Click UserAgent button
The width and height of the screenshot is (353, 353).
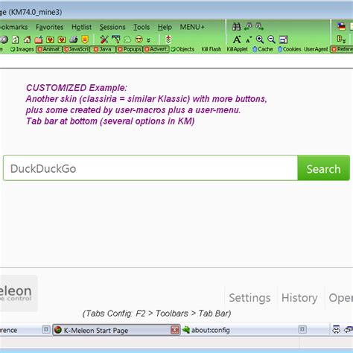(316, 49)
